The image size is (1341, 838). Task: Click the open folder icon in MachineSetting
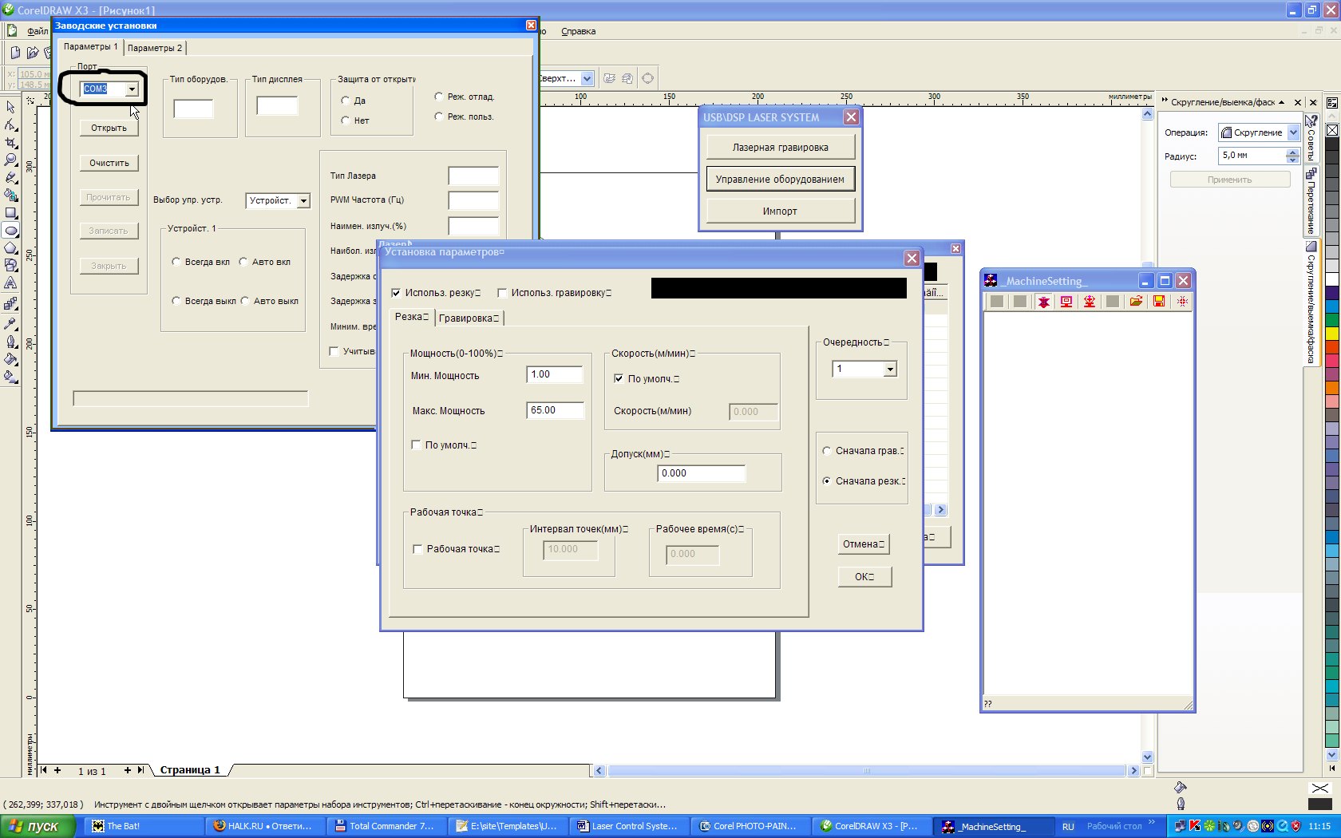click(x=1136, y=302)
